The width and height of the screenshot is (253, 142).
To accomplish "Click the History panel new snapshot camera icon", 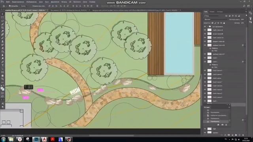I will 222,125.
